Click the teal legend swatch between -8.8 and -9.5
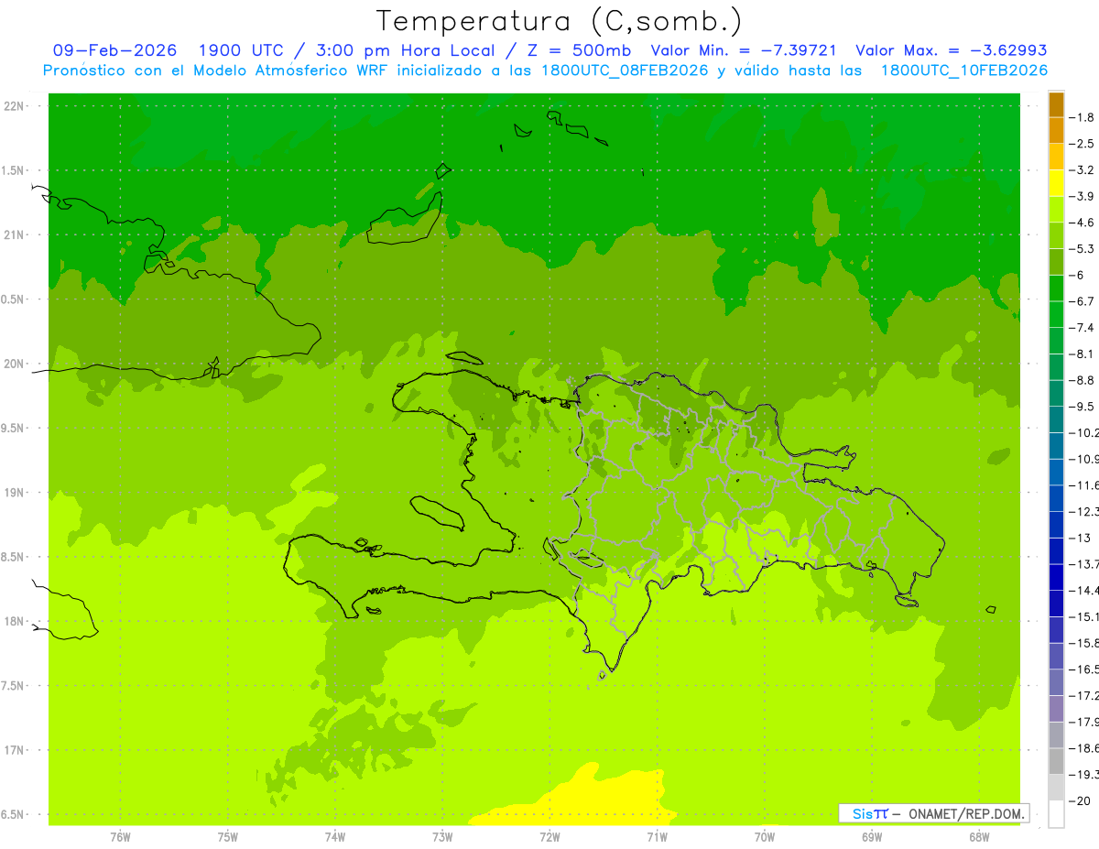Screen dimensions: 1099x849 pos(1056,394)
